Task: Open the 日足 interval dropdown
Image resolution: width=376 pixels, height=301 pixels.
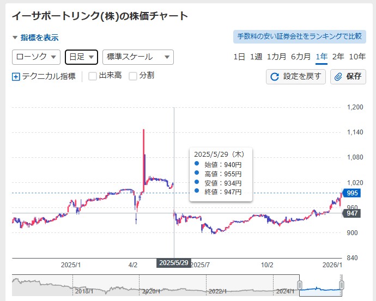Action: [x=81, y=57]
